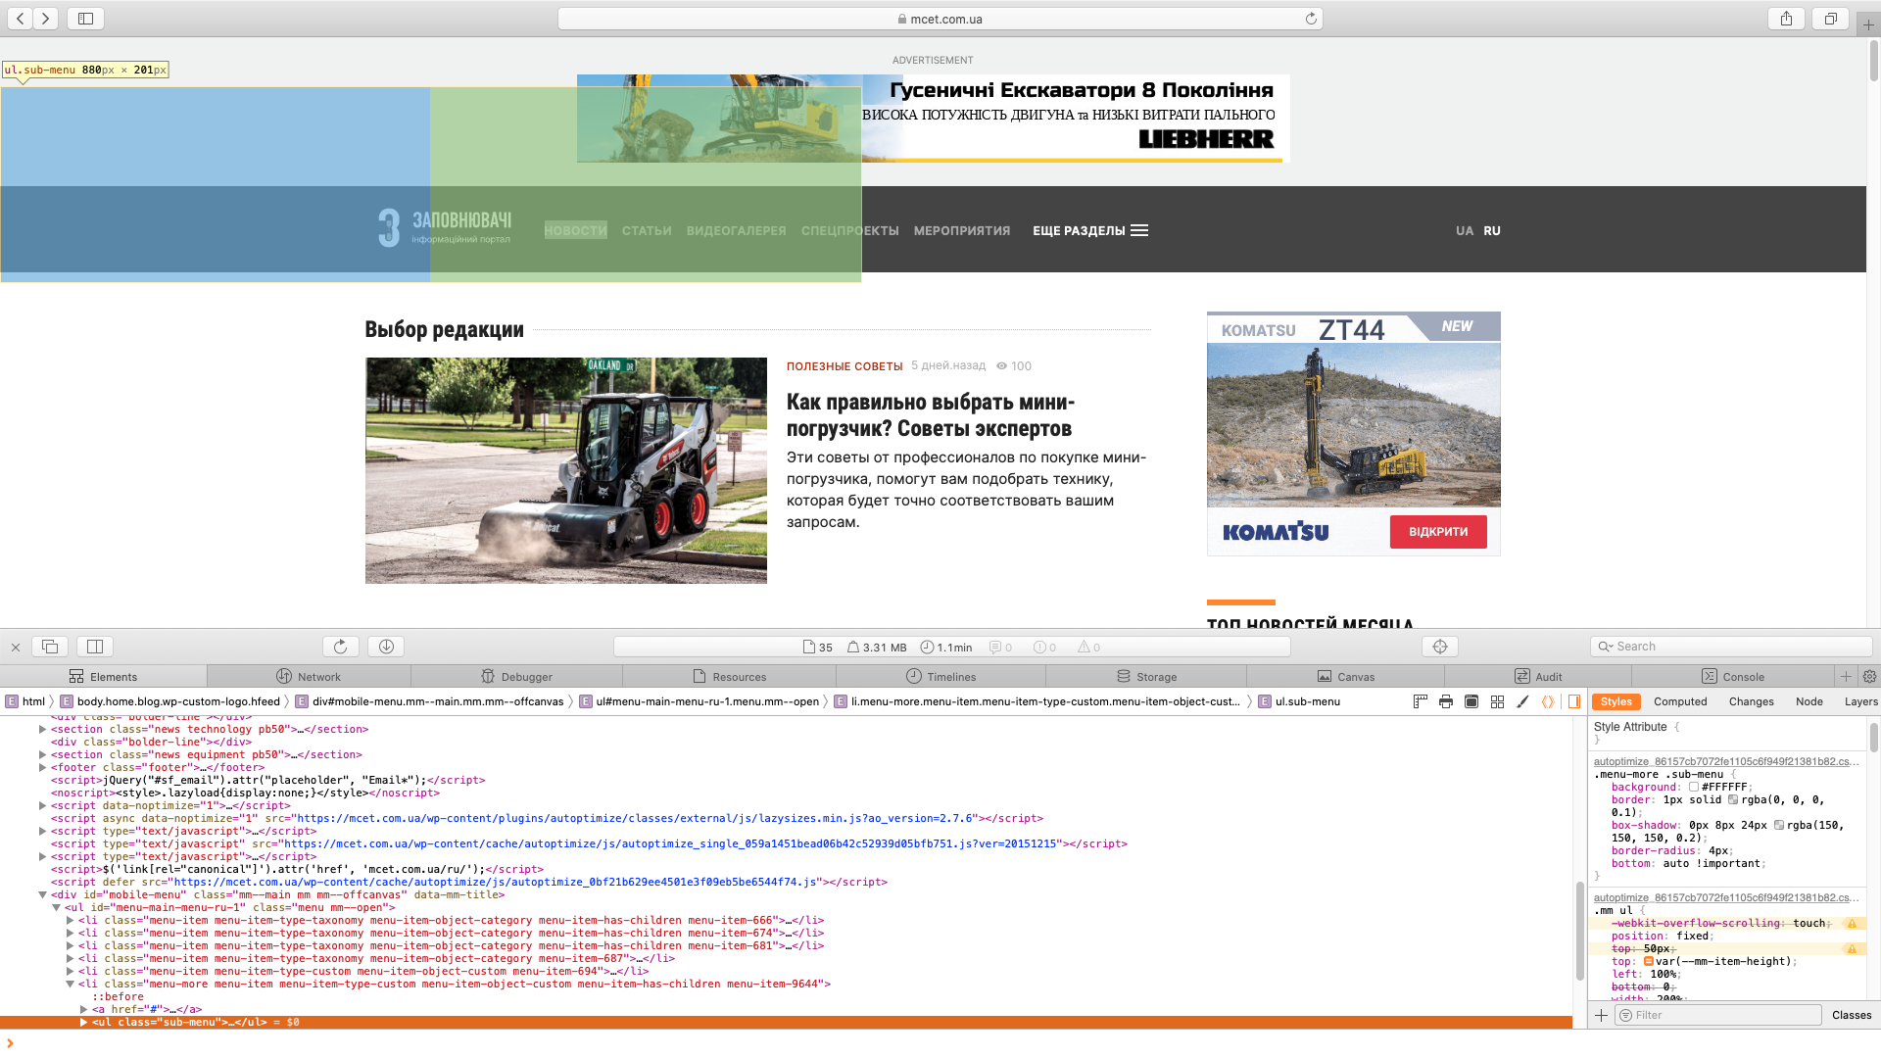Click the warning icon beside -webkit-overflow-scrolling
The image size is (1881, 1058).
tap(1852, 923)
